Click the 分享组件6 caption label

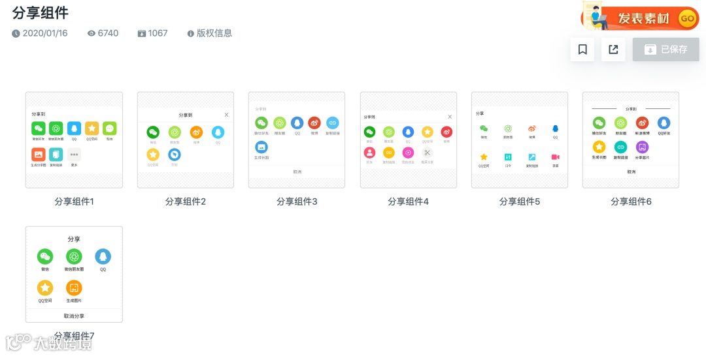point(631,201)
